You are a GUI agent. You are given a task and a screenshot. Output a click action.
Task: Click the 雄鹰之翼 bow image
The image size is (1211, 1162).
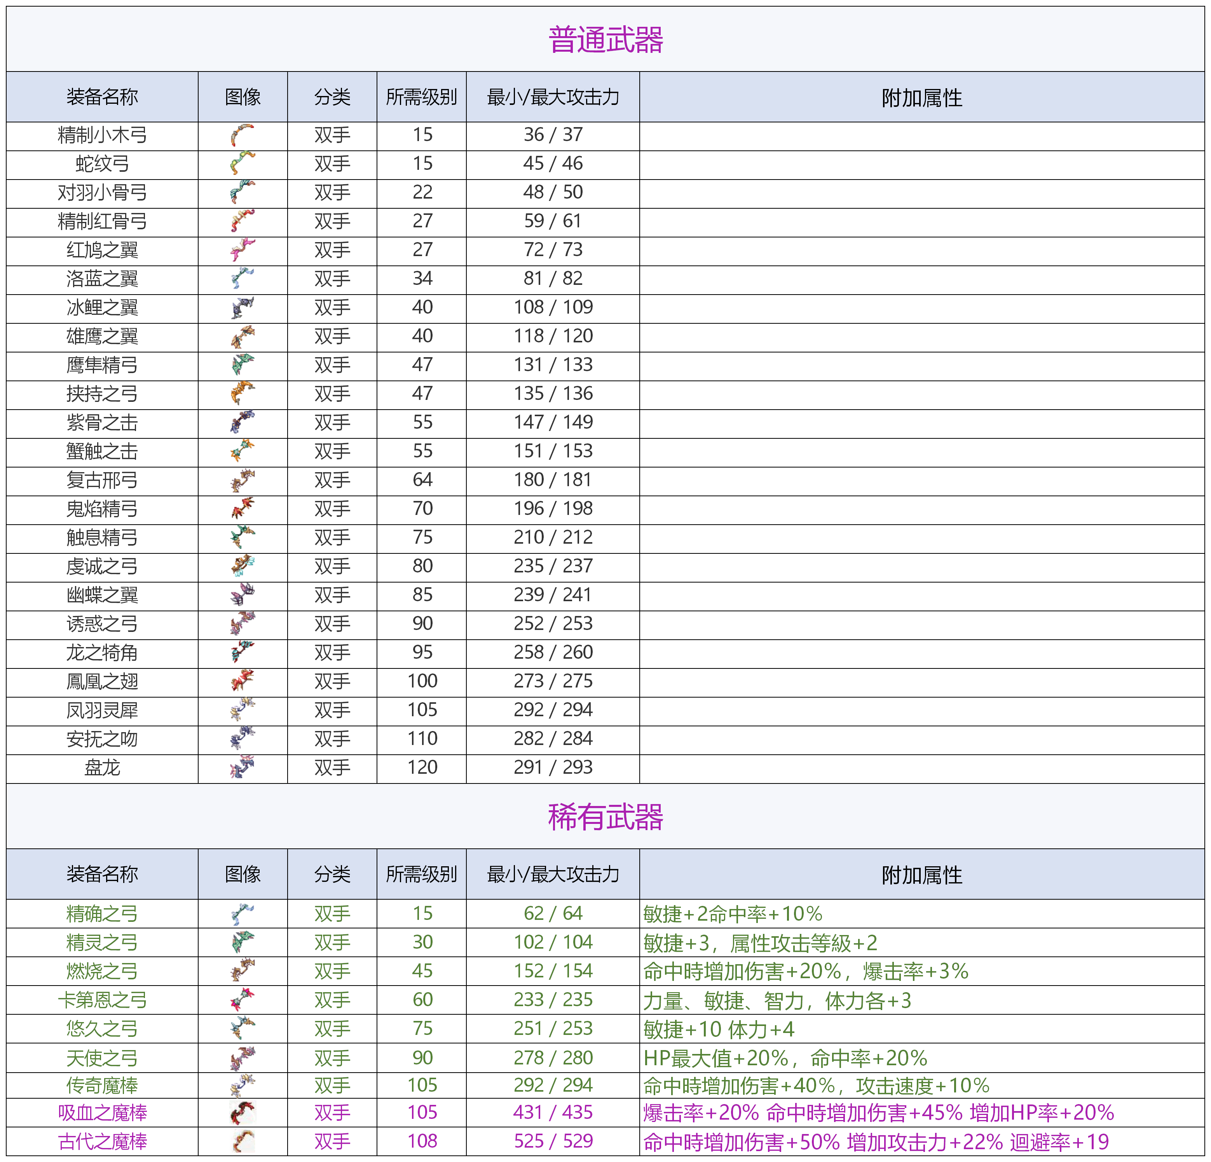242,337
